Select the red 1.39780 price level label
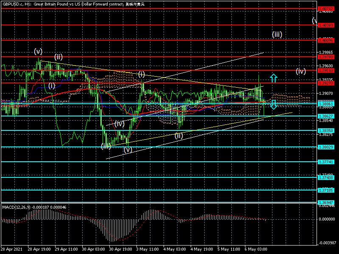Viewport: 339px width, 254px height. coord(326,57)
